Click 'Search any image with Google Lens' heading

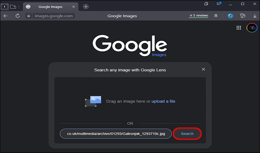coord(130,70)
